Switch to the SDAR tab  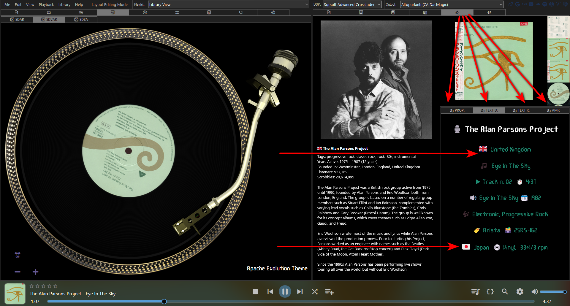coord(17,19)
